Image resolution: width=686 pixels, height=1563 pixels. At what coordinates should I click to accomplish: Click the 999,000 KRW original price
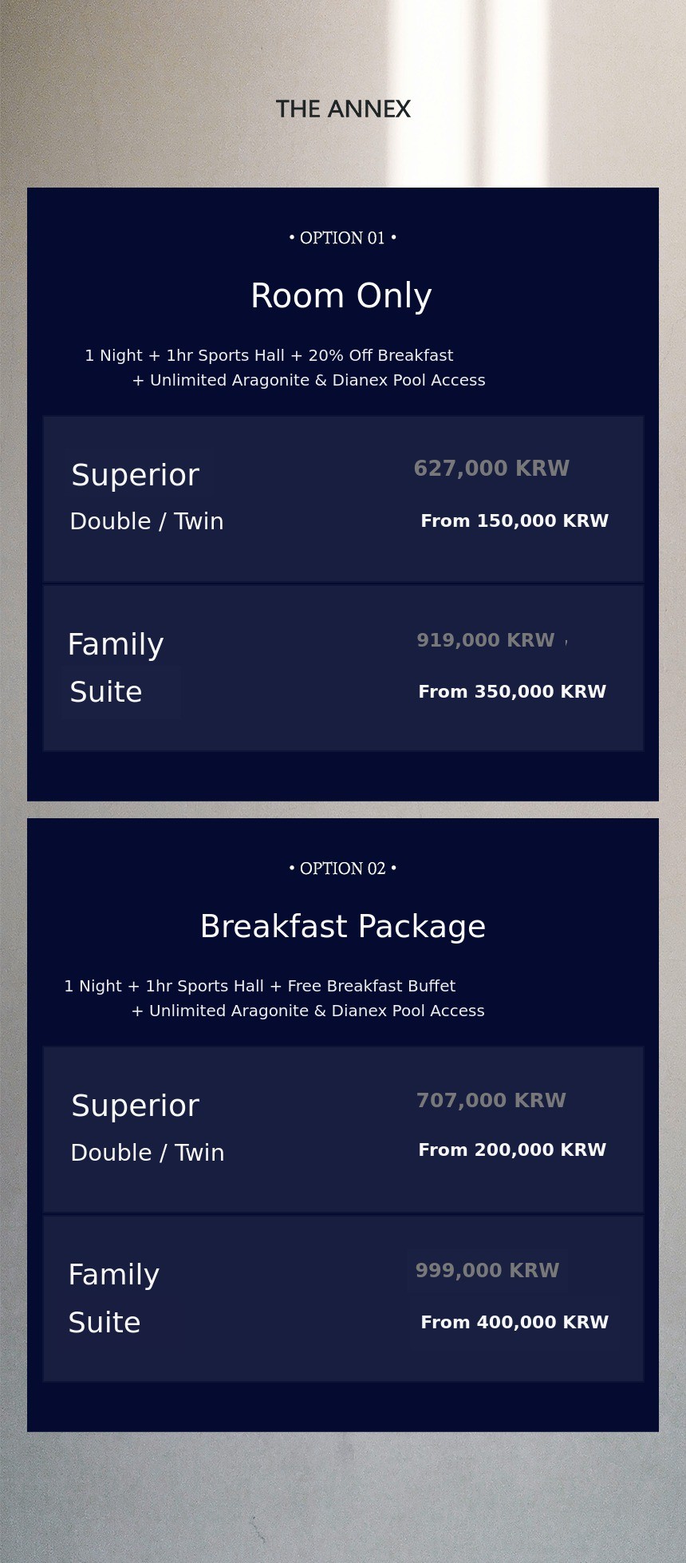coord(487,1270)
